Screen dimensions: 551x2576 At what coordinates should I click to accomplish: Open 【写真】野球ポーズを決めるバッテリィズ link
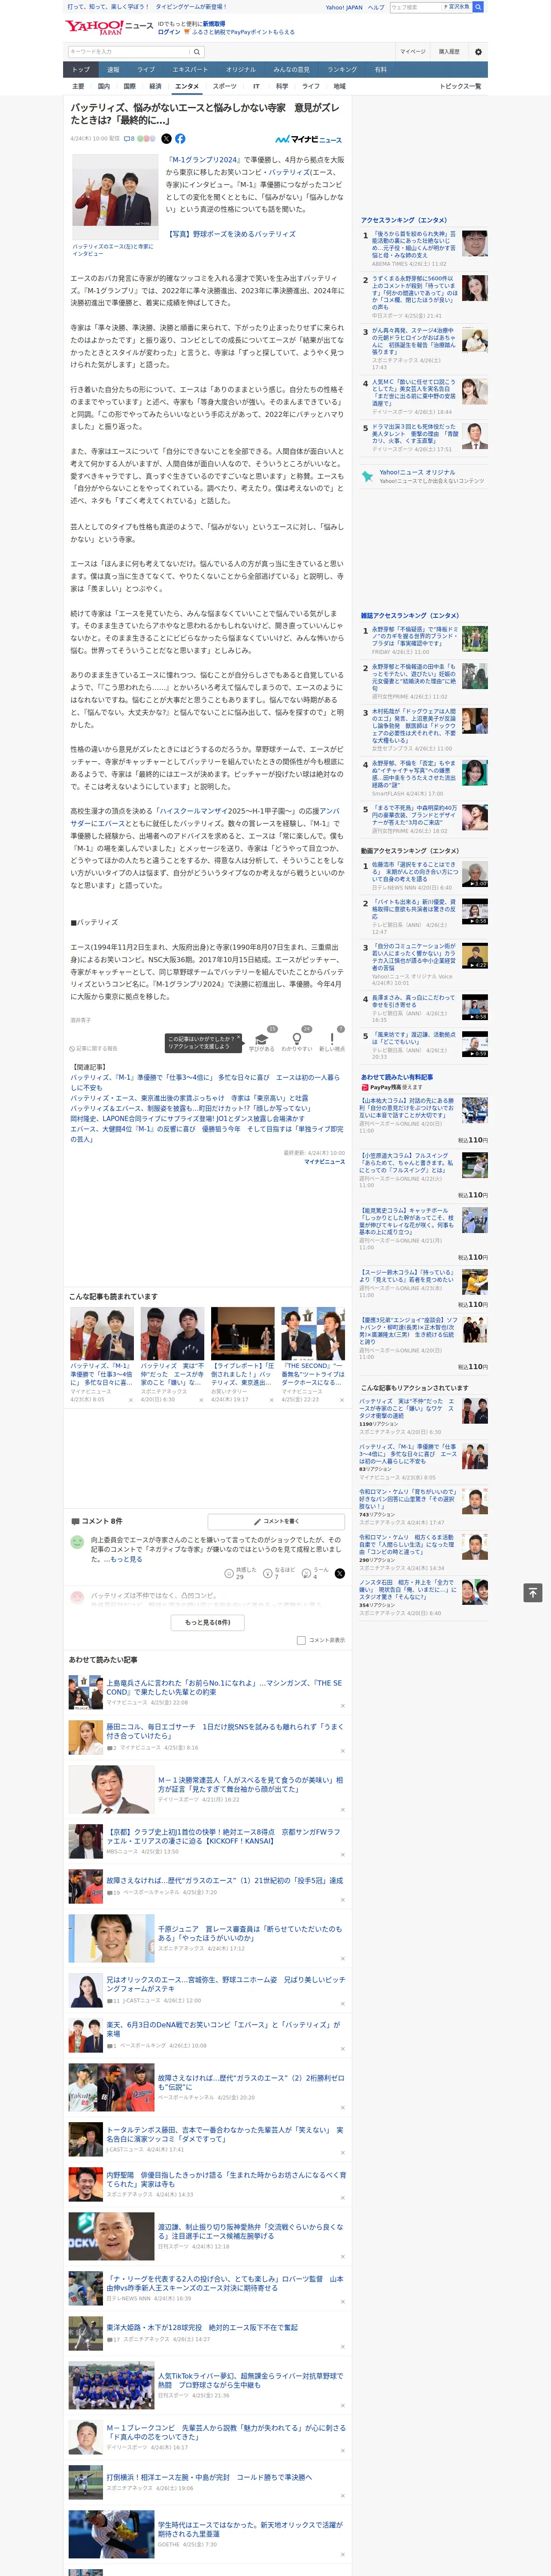[x=230, y=234]
